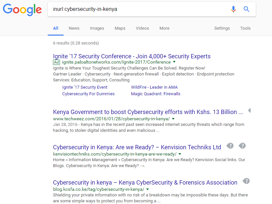Click the arrow marker beside Kenya Government result

pos(250,110)
